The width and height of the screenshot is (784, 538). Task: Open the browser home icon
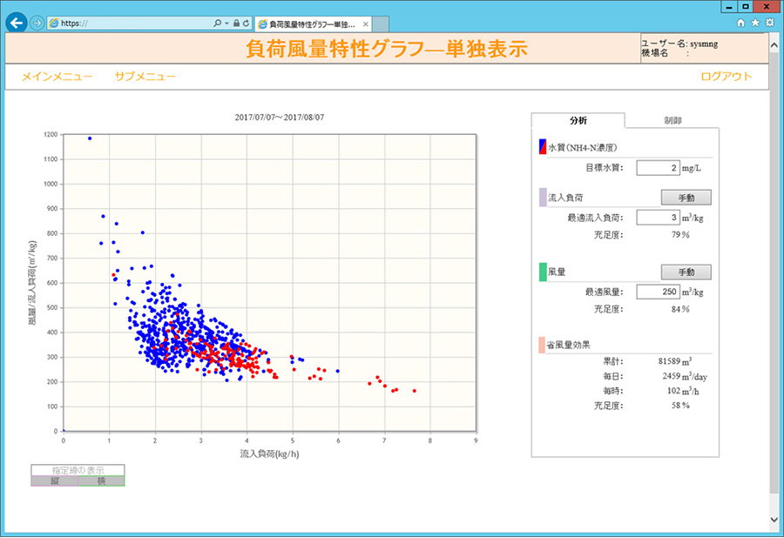point(741,23)
